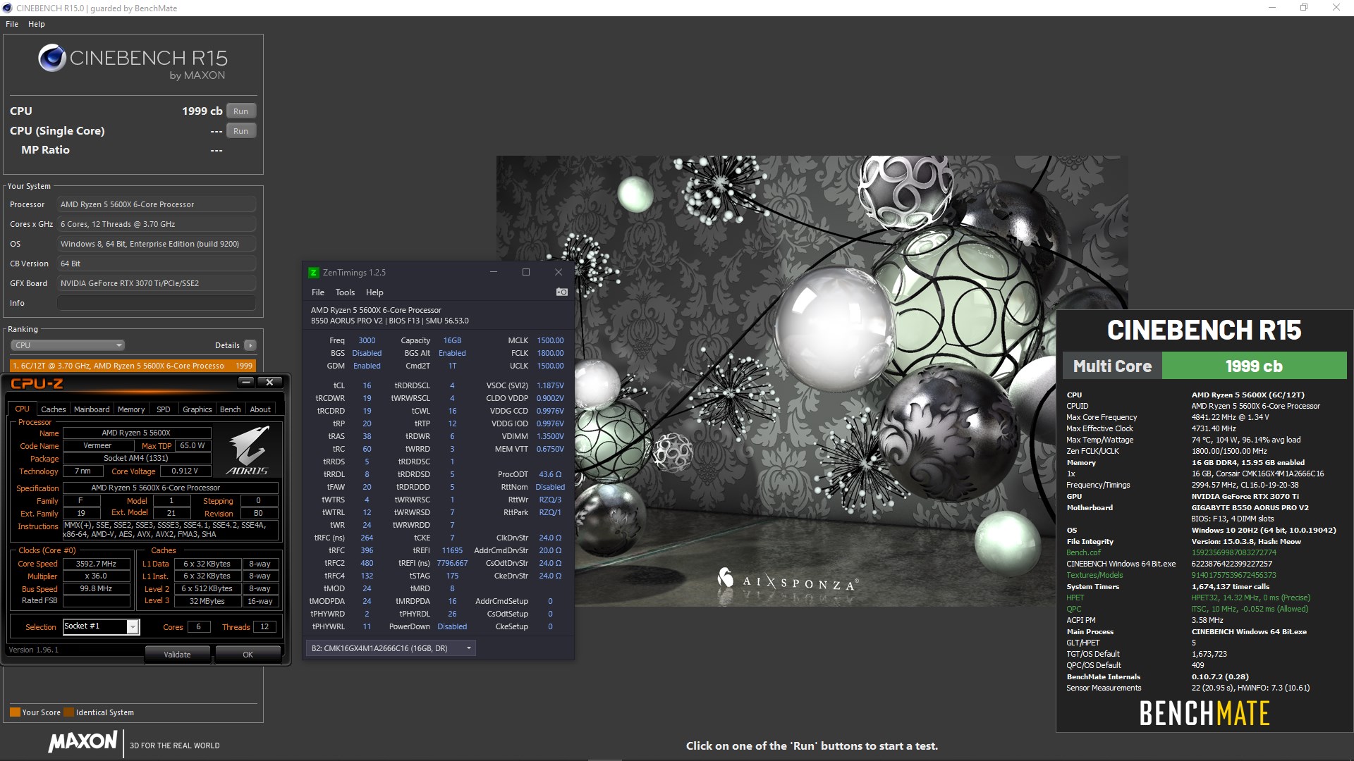Click the Max Core Frequency value in BenchMate
Screen dimensions: 1354x761
click(x=1230, y=417)
